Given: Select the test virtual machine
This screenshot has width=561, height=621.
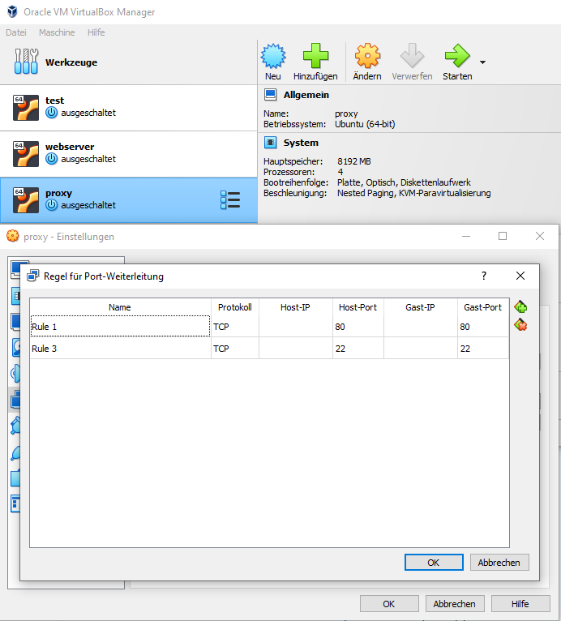Looking at the screenshot, I should click(129, 108).
